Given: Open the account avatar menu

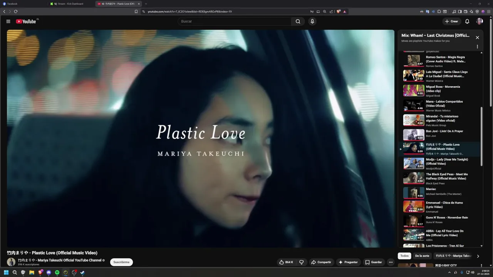Looking at the screenshot, I should coord(480,22).
